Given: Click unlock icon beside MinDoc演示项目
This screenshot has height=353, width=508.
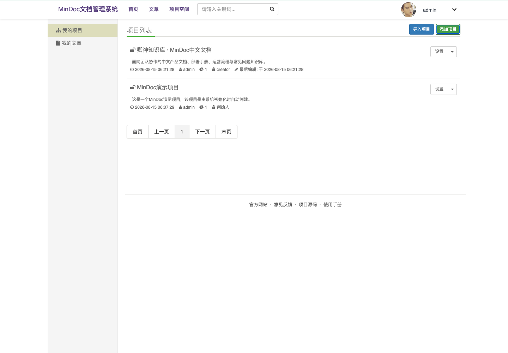Looking at the screenshot, I should pyautogui.click(x=133, y=87).
